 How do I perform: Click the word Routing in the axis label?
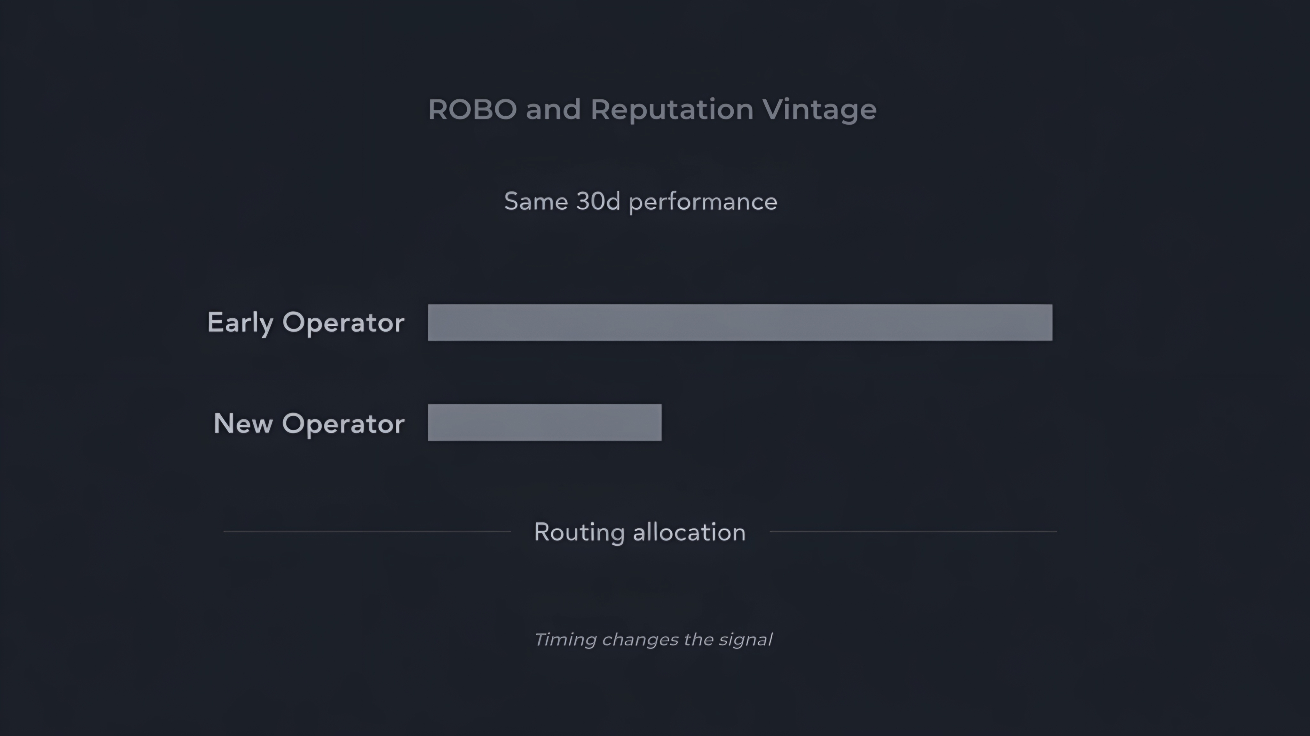pyautogui.click(x=579, y=532)
